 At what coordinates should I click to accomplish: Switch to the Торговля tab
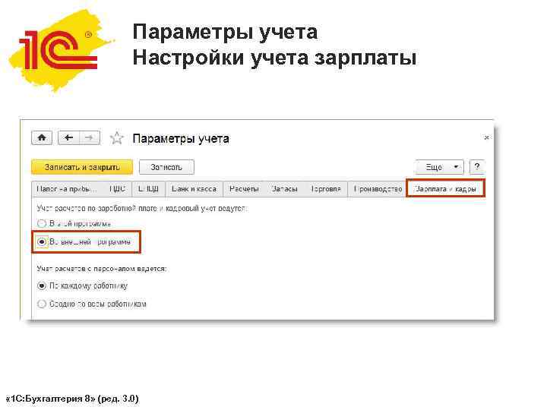pyautogui.click(x=326, y=189)
